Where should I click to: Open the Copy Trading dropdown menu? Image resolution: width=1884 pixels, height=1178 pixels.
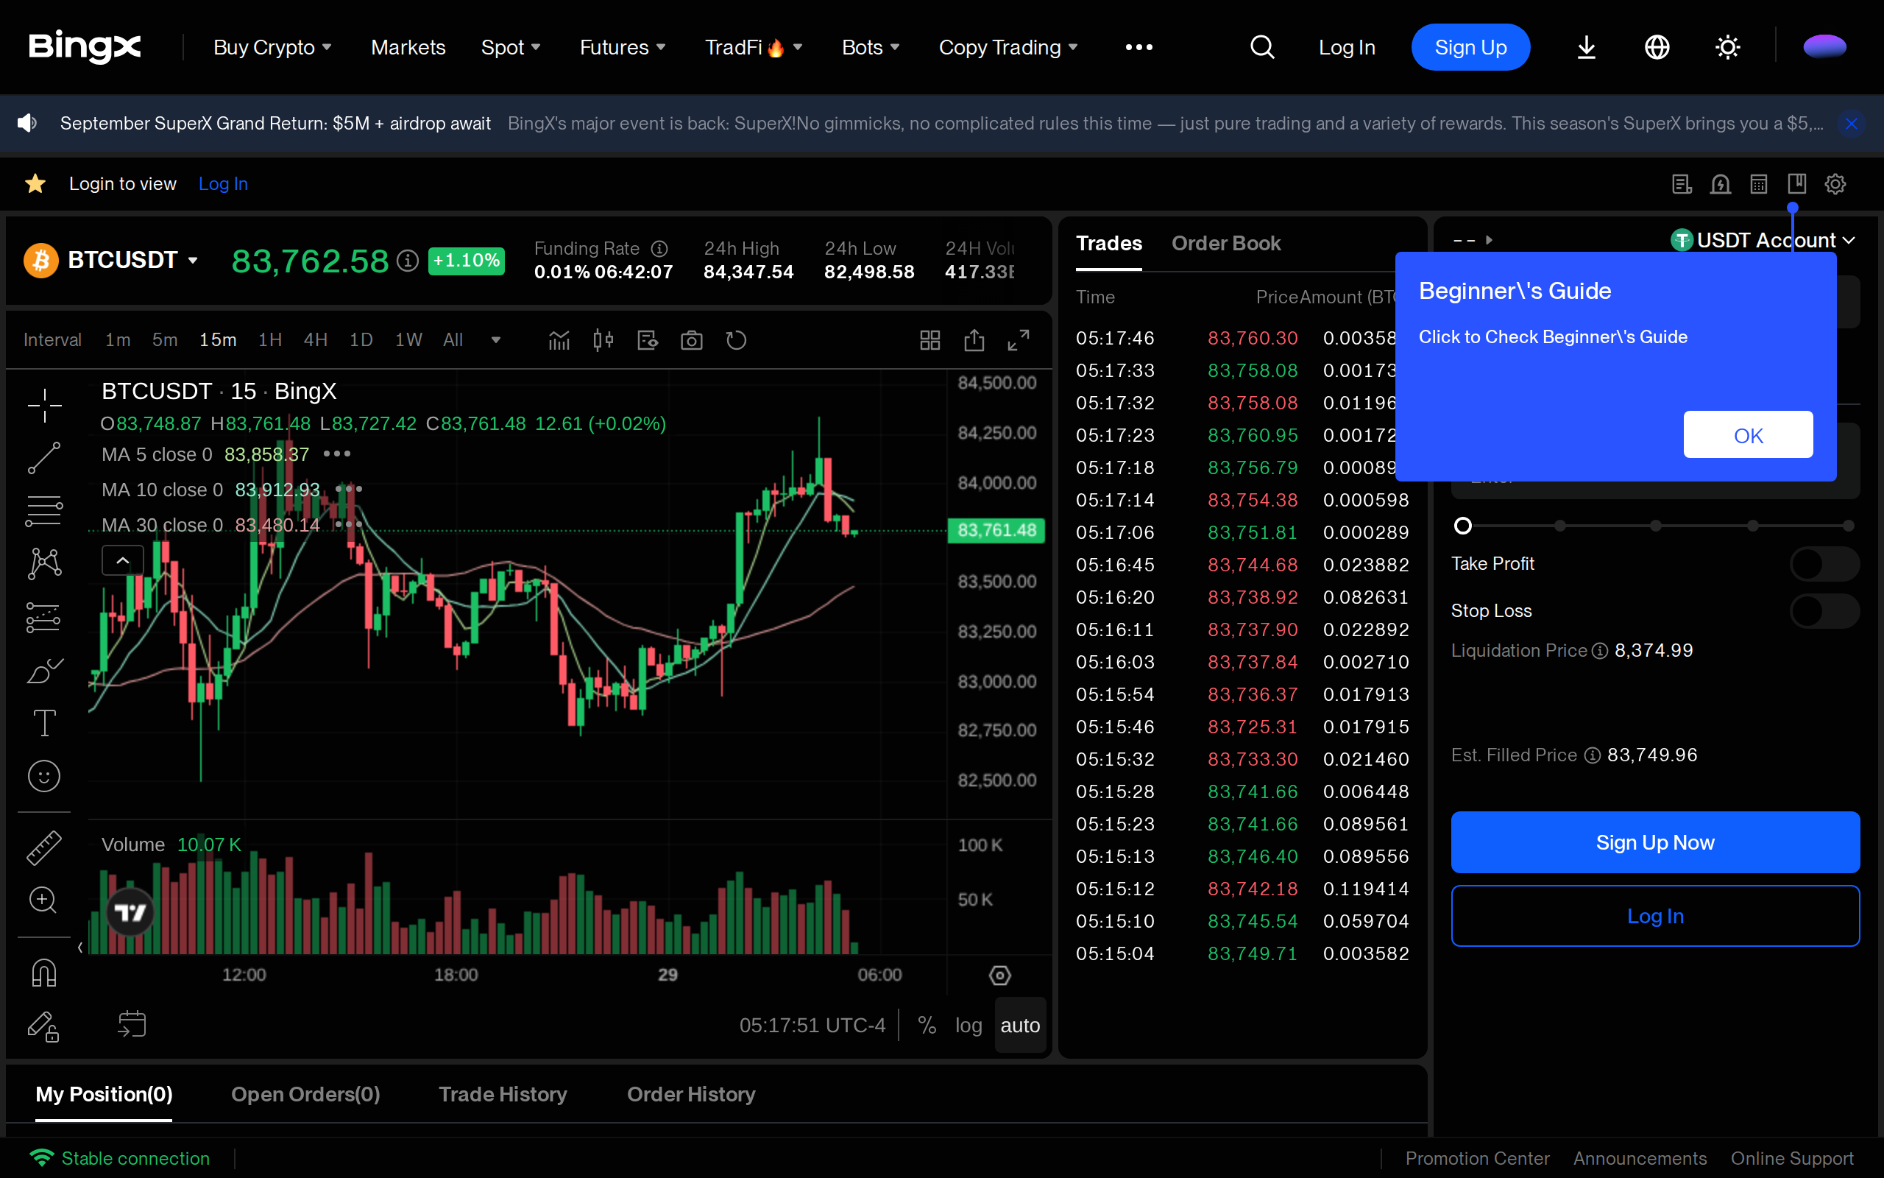coord(1008,48)
